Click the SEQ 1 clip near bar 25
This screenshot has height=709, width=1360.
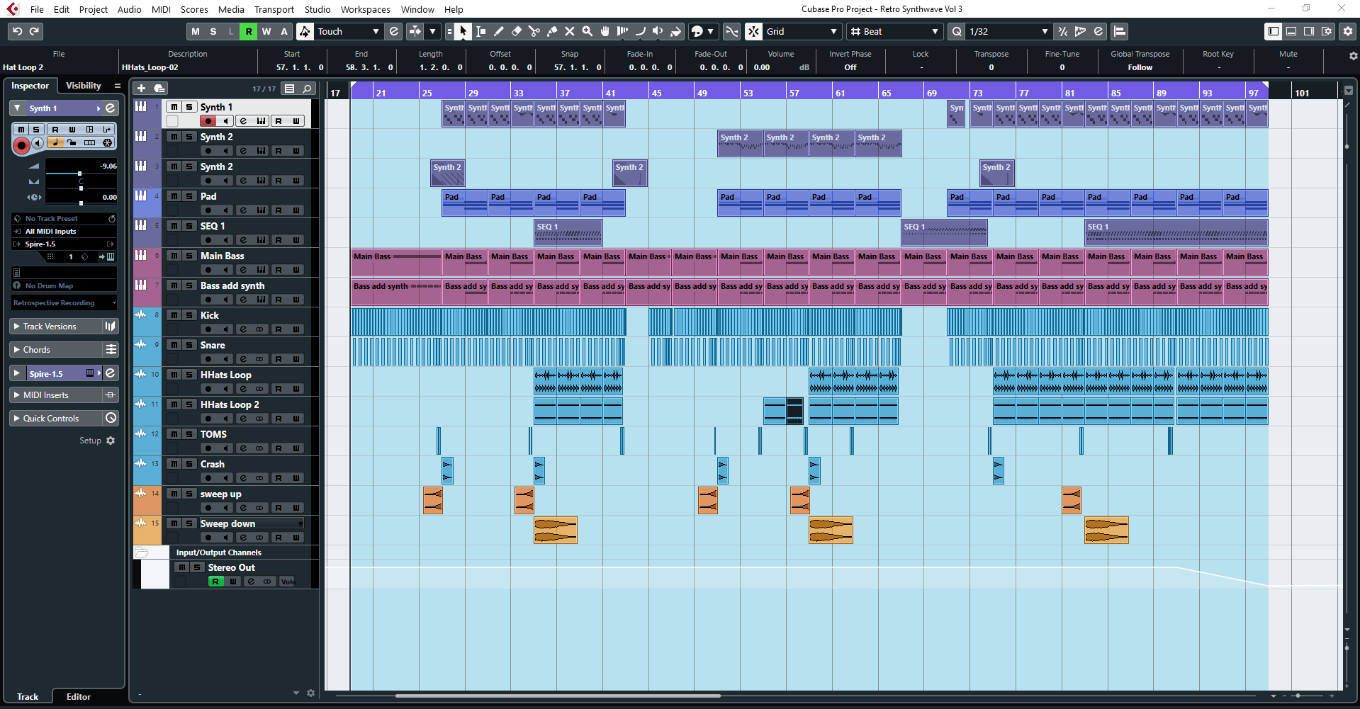point(567,232)
